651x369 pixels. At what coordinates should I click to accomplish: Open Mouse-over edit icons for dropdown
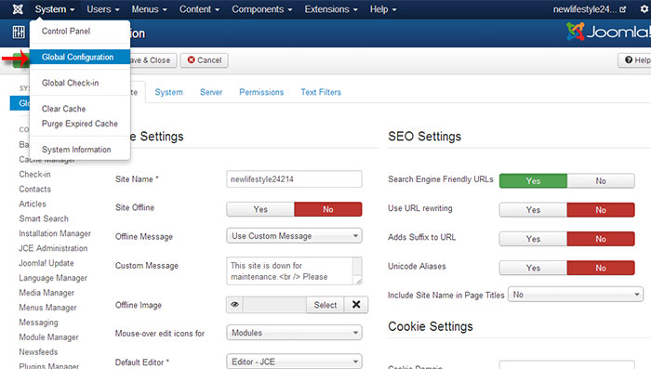click(295, 333)
